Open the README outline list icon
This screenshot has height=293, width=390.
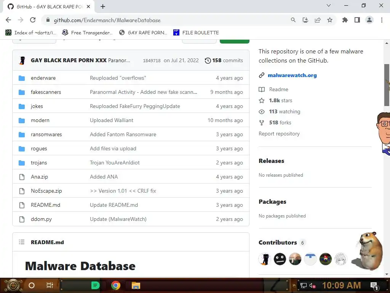[22, 242]
